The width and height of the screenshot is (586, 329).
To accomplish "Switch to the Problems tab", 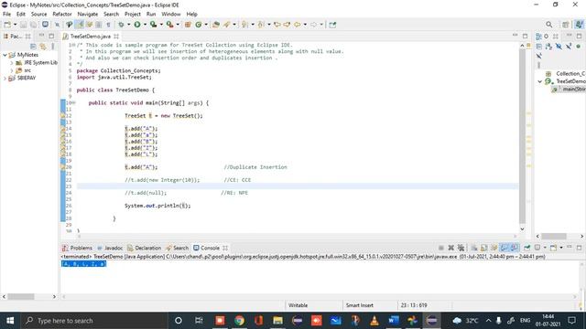I will point(77,248).
